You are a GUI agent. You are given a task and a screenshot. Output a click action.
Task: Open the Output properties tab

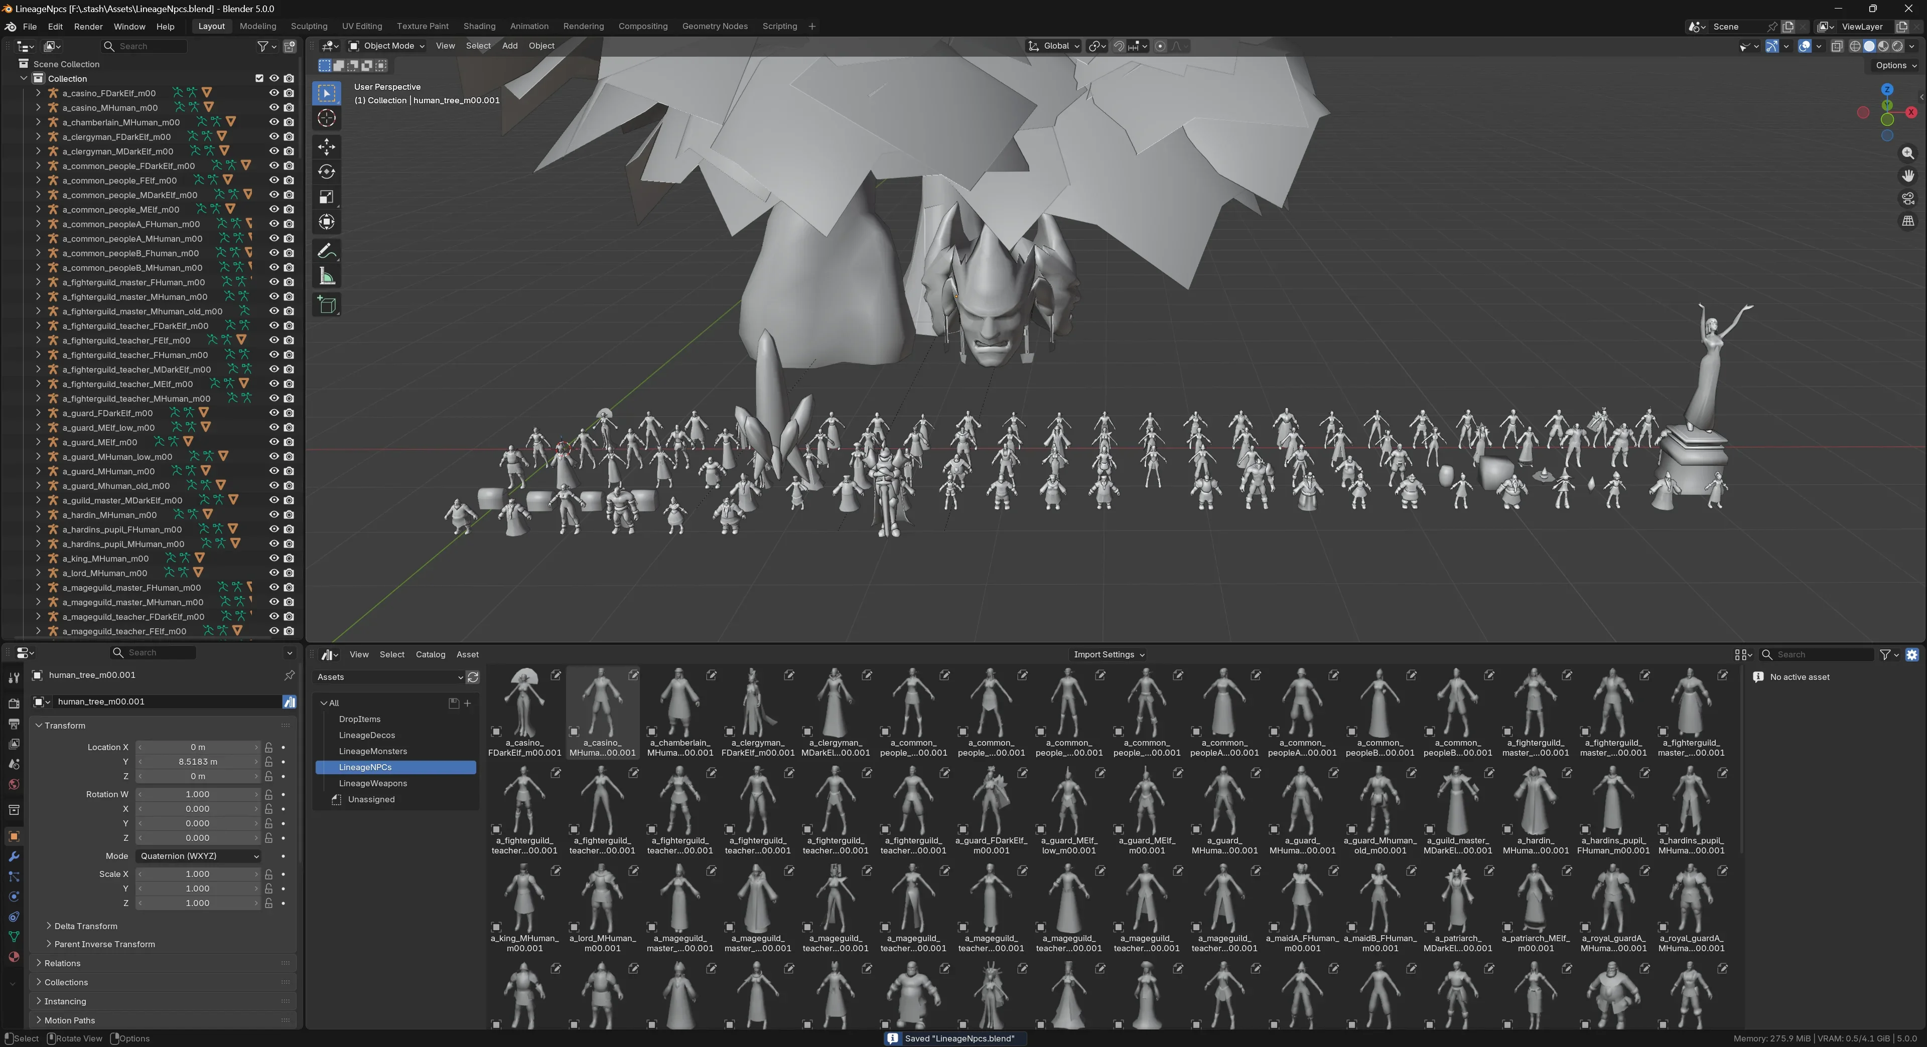click(14, 724)
